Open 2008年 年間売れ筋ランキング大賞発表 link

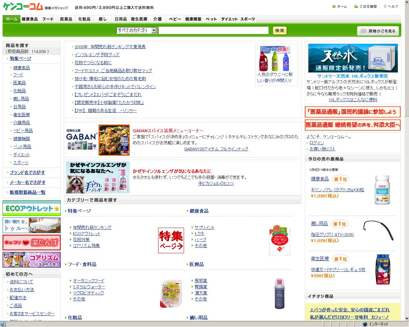[110, 47]
